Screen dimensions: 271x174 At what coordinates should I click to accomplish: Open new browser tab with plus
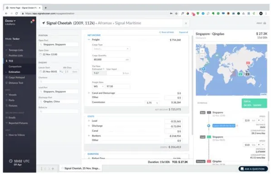tap(46, 8)
